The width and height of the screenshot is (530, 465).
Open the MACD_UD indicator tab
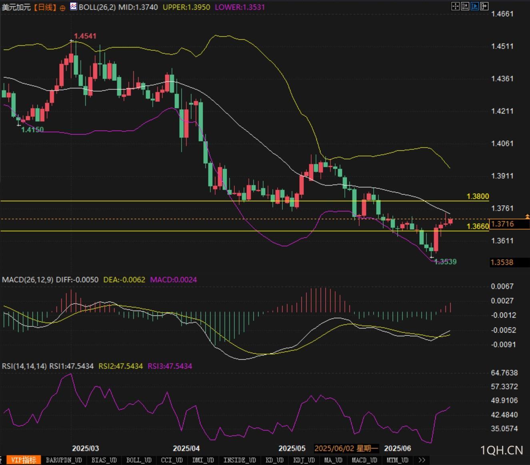[x=364, y=460]
